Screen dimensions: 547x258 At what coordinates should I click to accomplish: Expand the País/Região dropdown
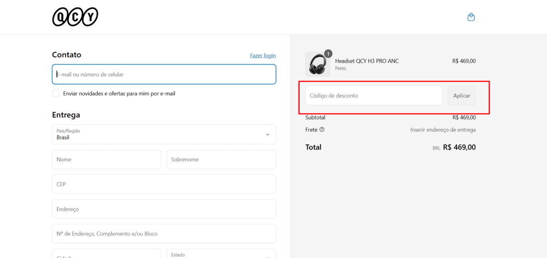pyautogui.click(x=164, y=134)
